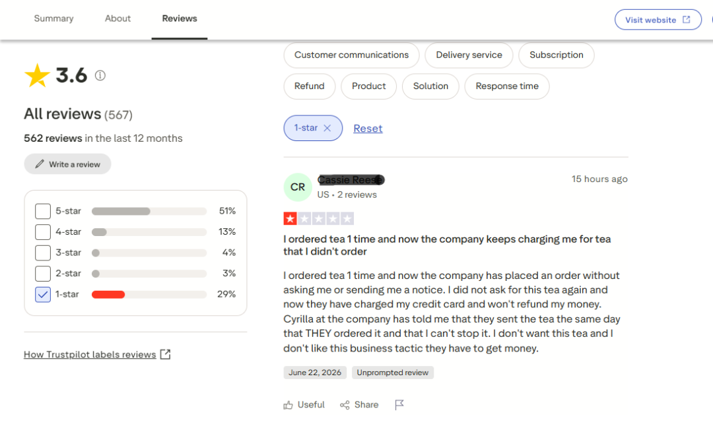Click the Share icon under the review

point(345,405)
